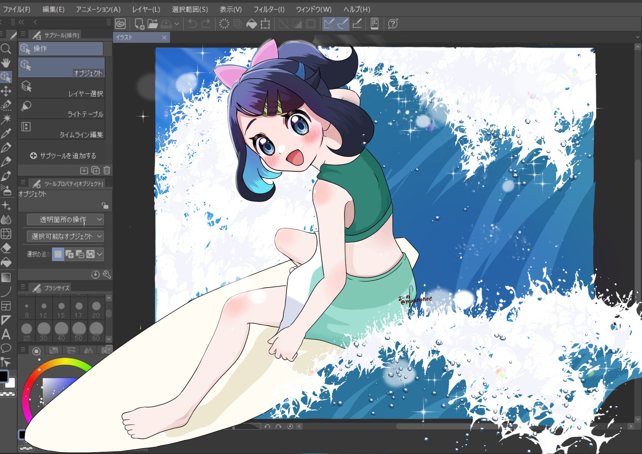Open 選択可能なオブジェクト dropdown
642x454 pixels.
coord(65,236)
